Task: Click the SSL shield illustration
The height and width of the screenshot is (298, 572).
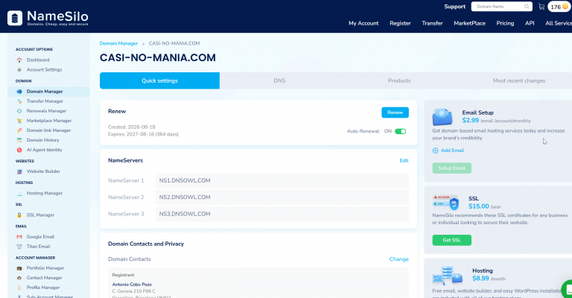Action: pos(446,203)
